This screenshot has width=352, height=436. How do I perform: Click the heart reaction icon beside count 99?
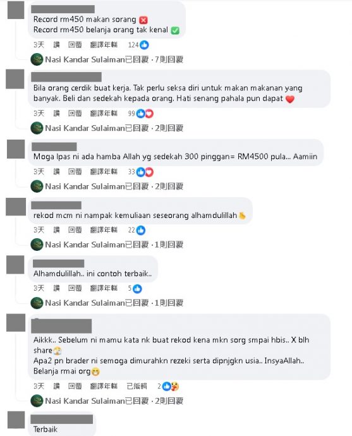(x=149, y=114)
